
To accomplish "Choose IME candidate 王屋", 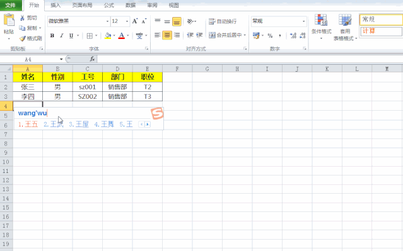I will (79, 125).
